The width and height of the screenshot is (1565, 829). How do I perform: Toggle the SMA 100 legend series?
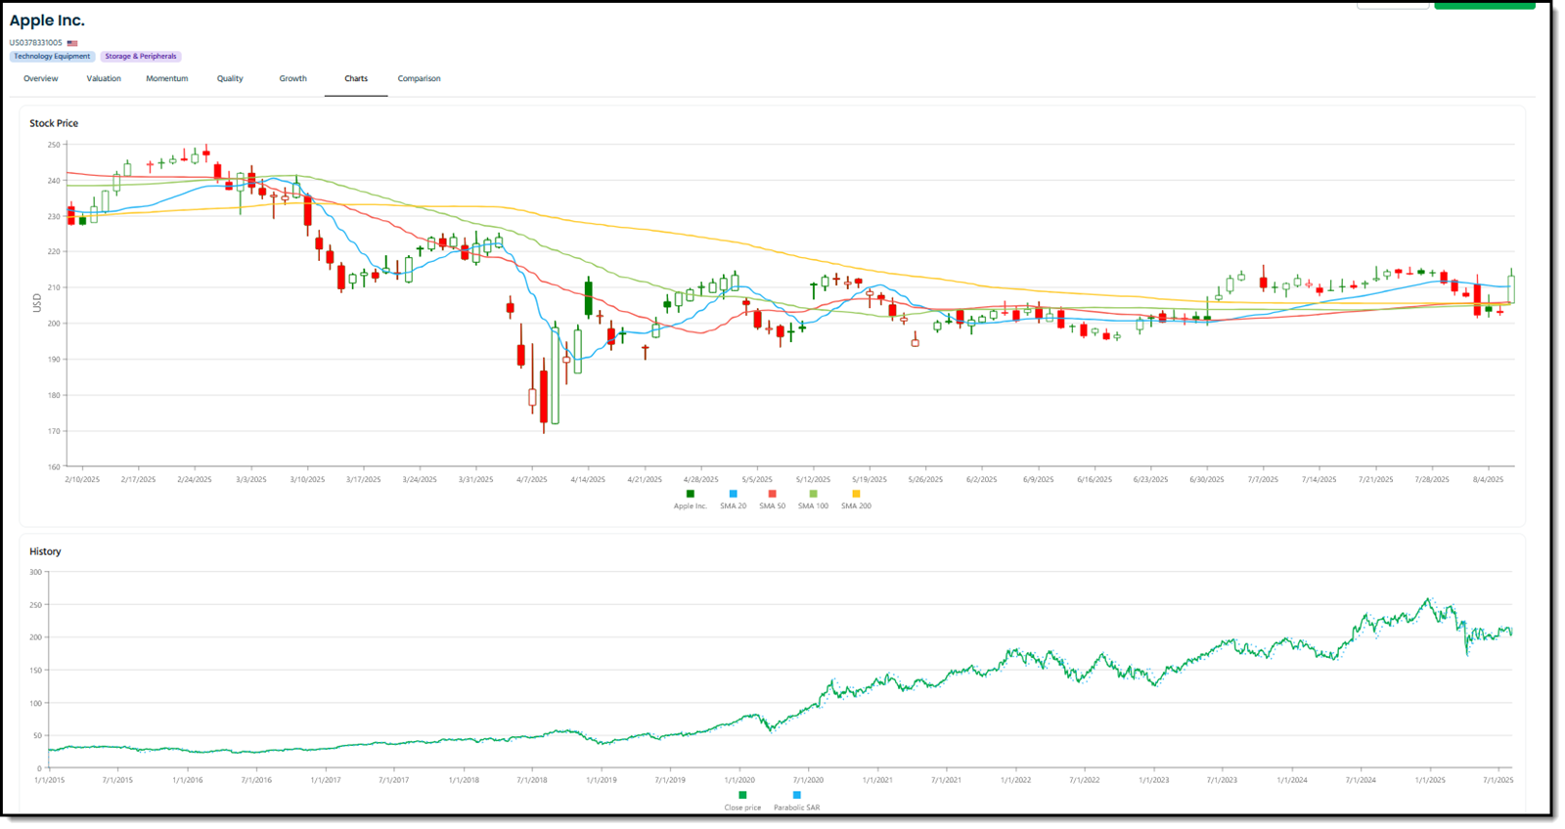pyautogui.click(x=813, y=500)
